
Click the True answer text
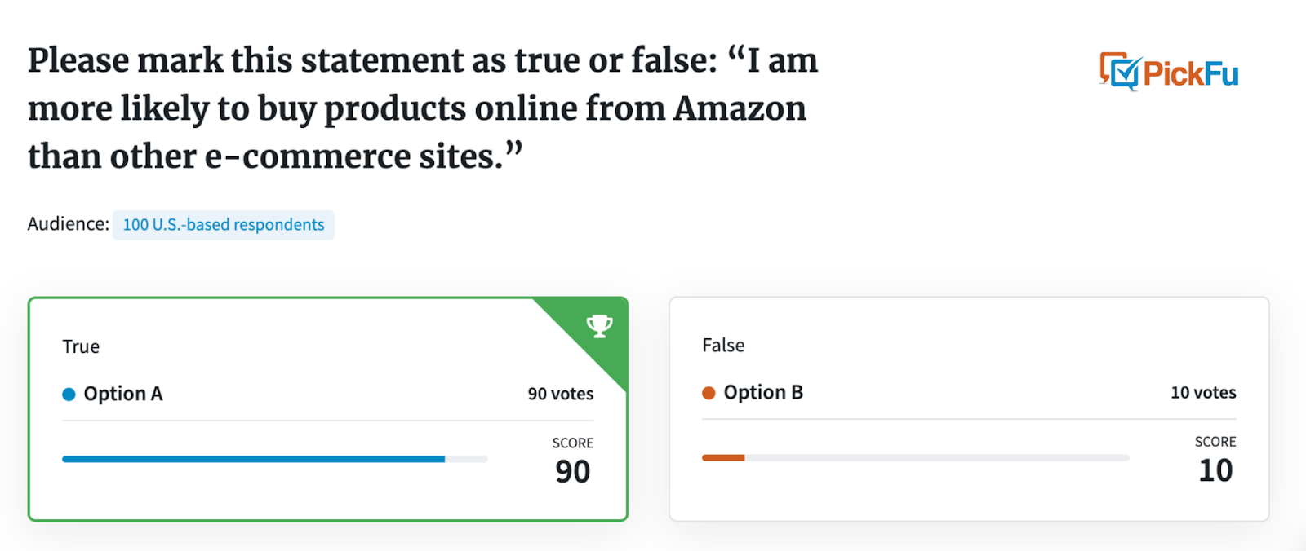pyautogui.click(x=81, y=346)
